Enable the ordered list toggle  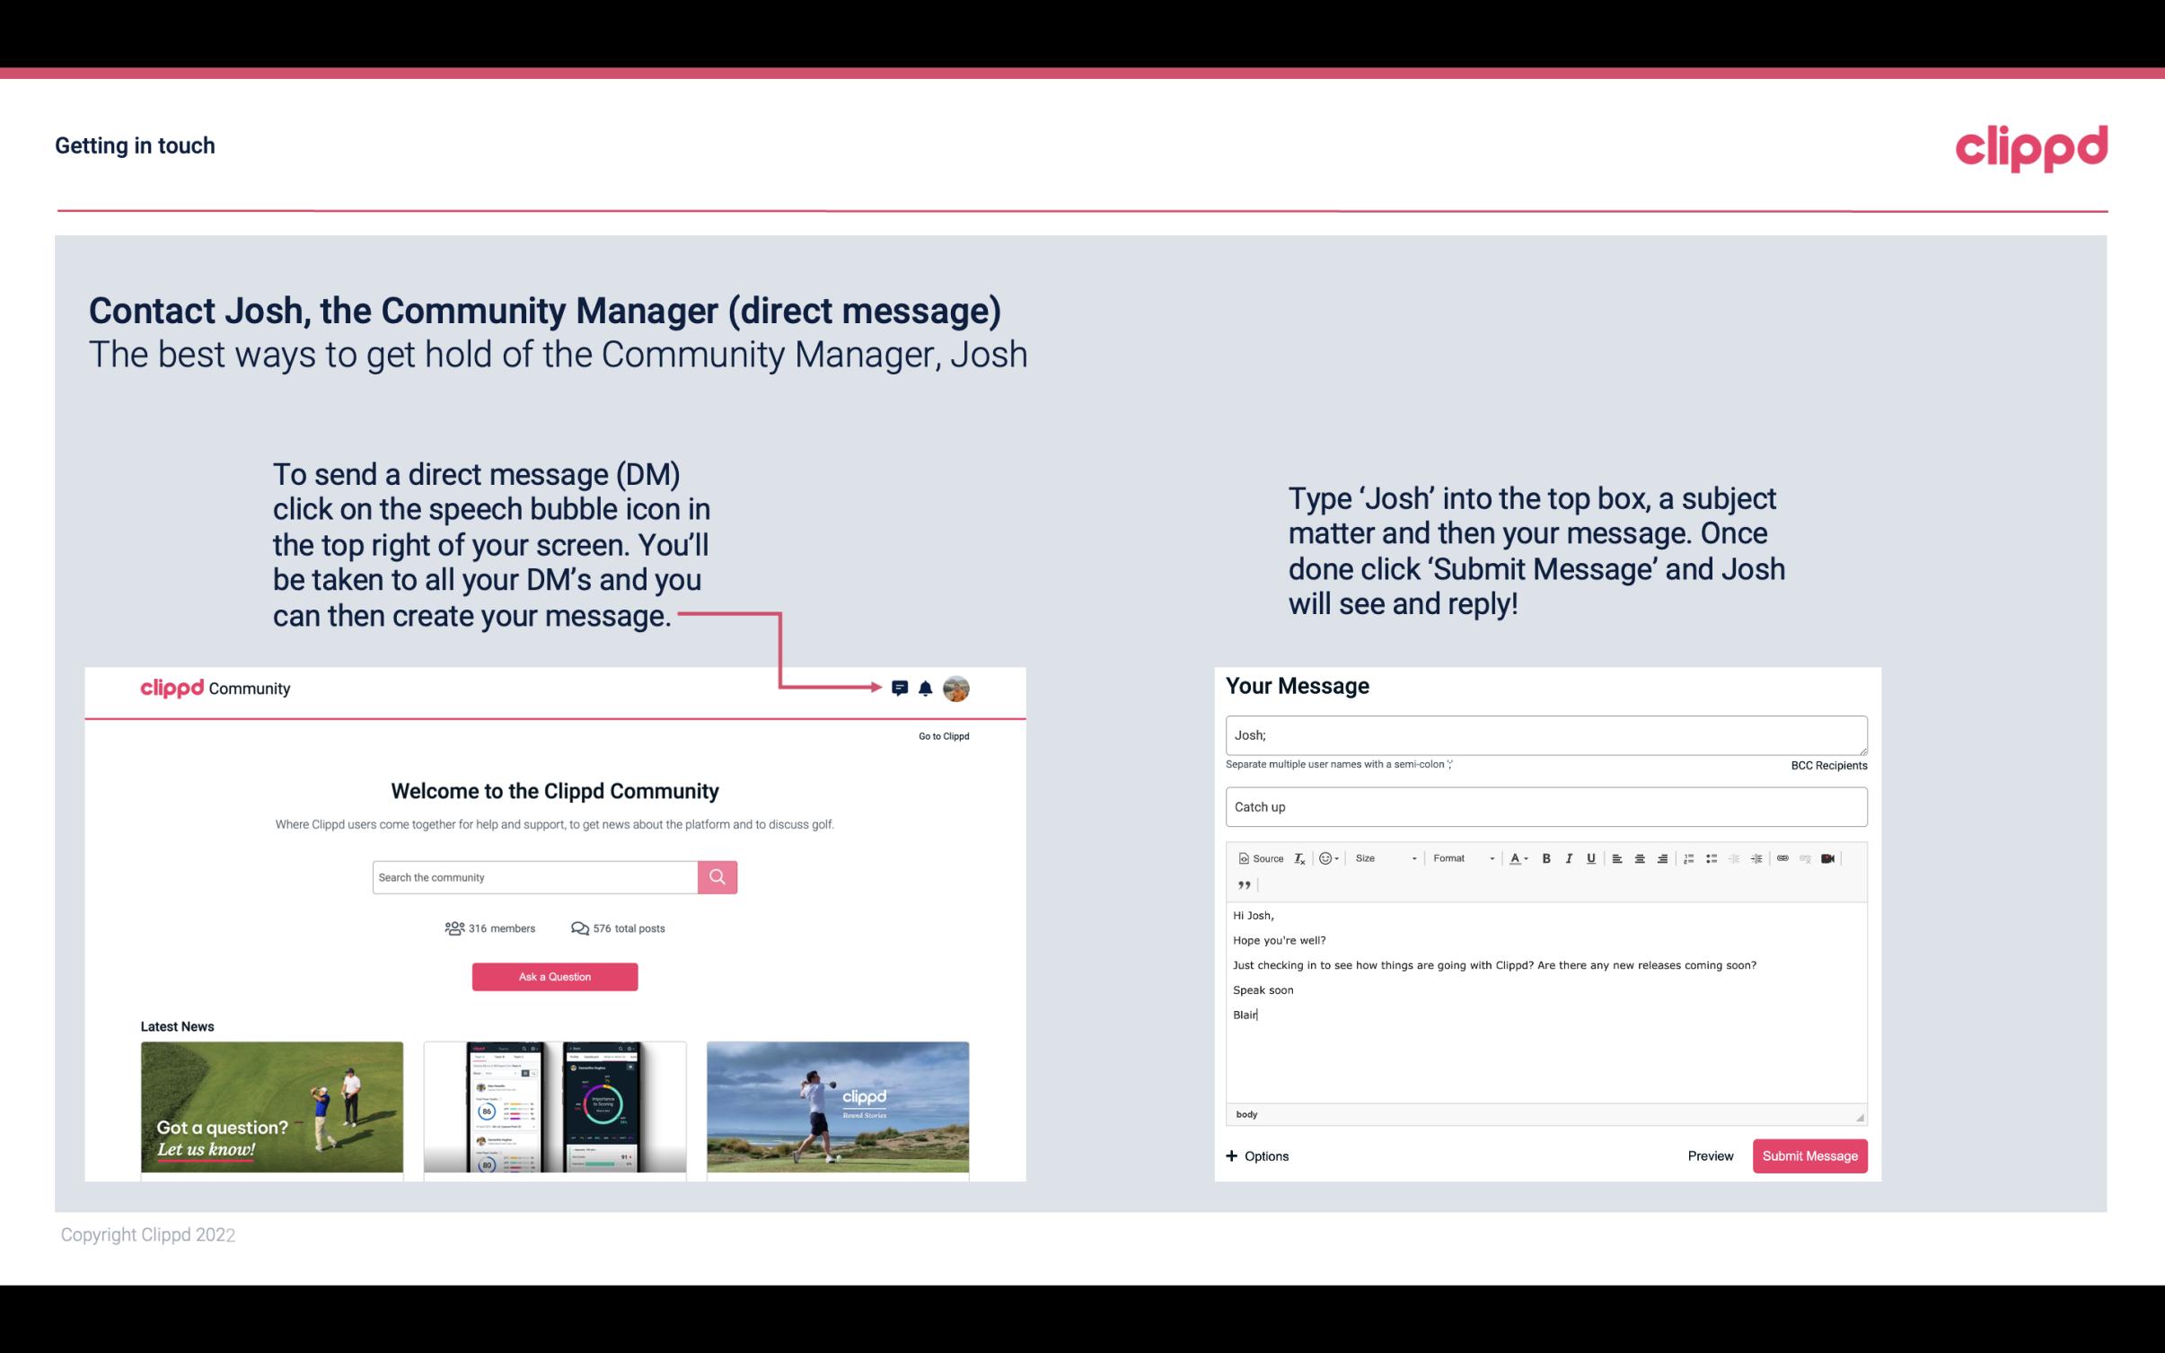[1688, 859]
